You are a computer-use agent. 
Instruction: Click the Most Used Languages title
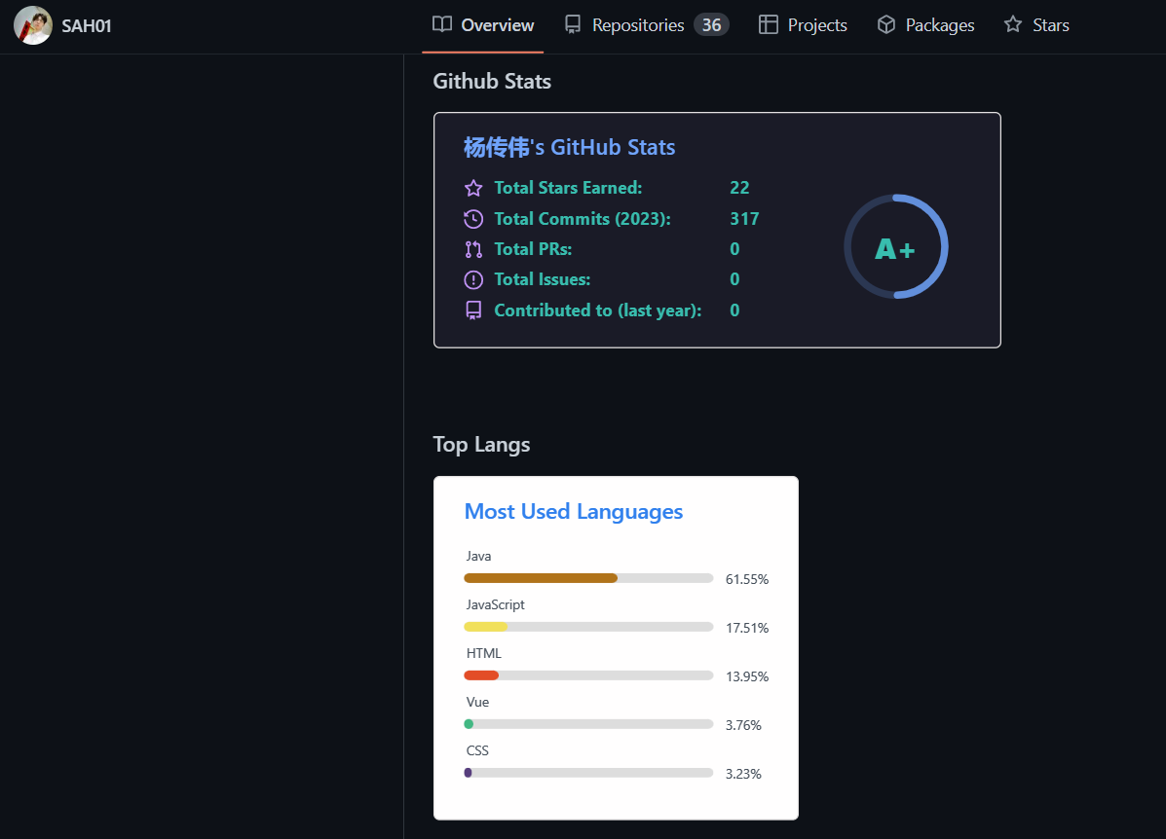[574, 511]
